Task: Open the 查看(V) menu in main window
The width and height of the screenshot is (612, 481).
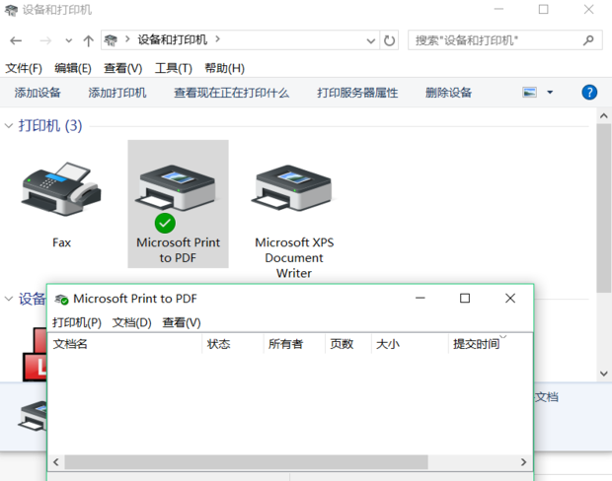Action: (x=123, y=69)
